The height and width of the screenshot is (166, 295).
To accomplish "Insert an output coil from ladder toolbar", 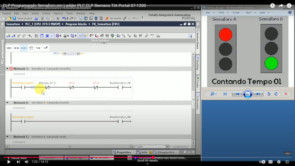I will pyautogui.click(x=24, y=48).
